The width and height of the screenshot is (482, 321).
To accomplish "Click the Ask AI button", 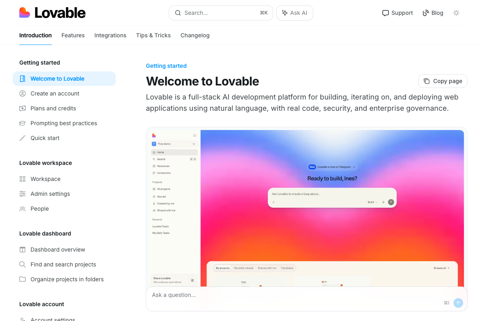I will [x=295, y=13].
